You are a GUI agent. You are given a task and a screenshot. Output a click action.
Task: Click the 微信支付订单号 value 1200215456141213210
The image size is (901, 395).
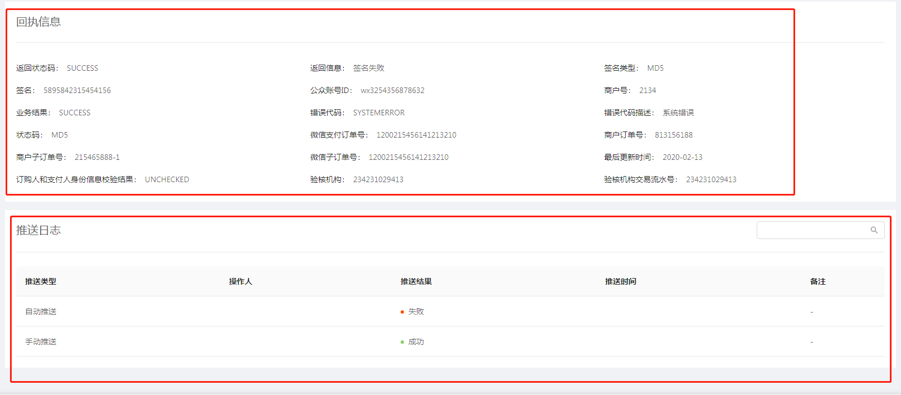[416, 135]
